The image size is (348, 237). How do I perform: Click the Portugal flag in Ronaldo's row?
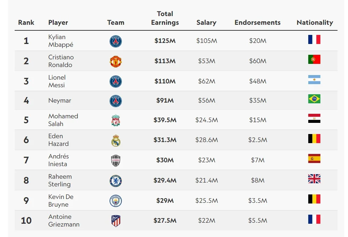pyautogui.click(x=314, y=60)
